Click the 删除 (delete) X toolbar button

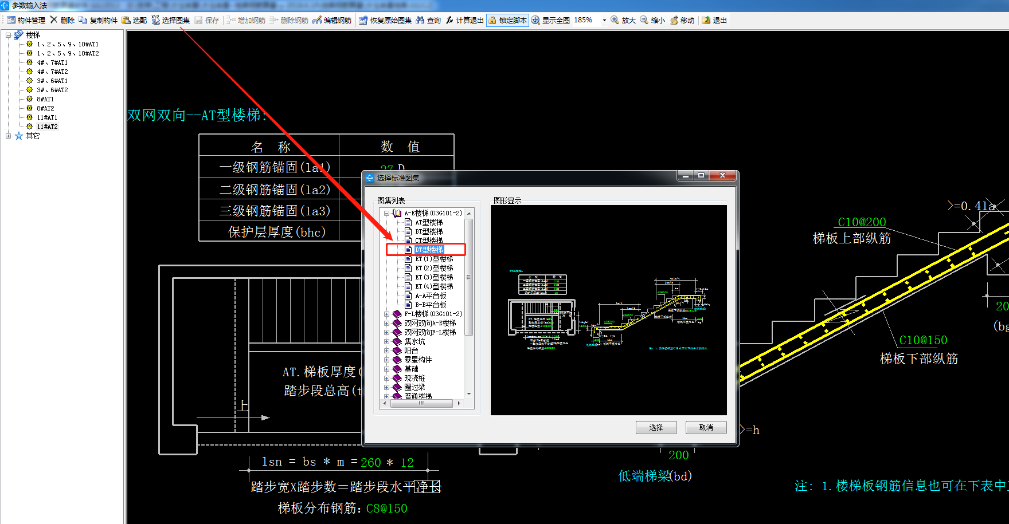62,20
